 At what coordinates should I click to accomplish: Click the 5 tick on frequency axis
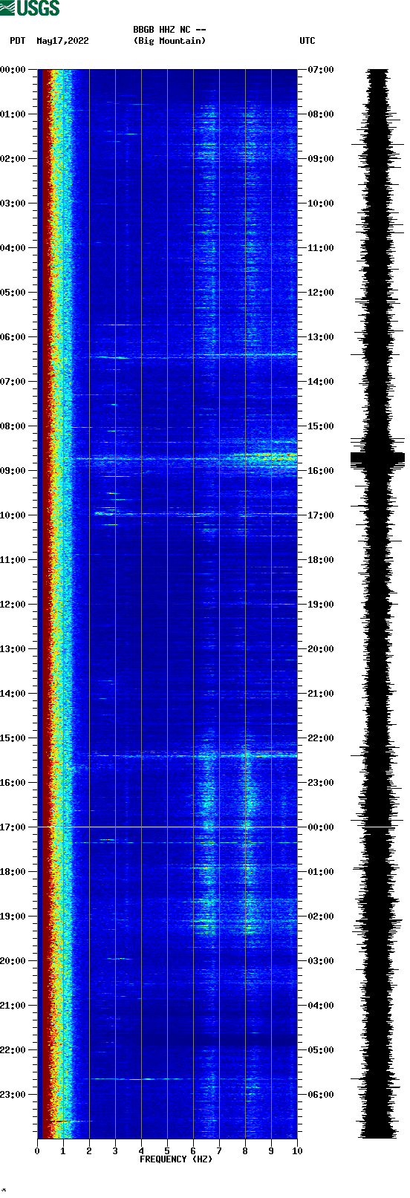[x=167, y=1151]
